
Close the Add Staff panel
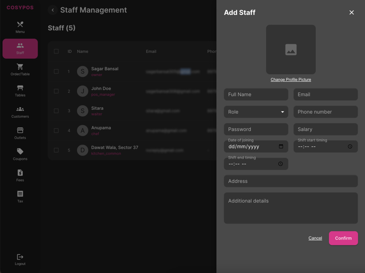[351, 12]
